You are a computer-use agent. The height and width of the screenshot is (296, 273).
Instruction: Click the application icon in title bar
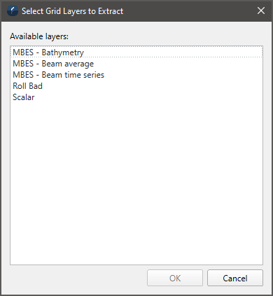pyautogui.click(x=13, y=10)
